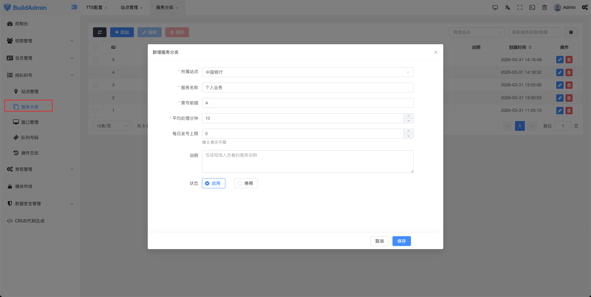Open the 所属站点 dropdown
Image resolution: width=591 pixels, height=297 pixels.
coord(308,72)
